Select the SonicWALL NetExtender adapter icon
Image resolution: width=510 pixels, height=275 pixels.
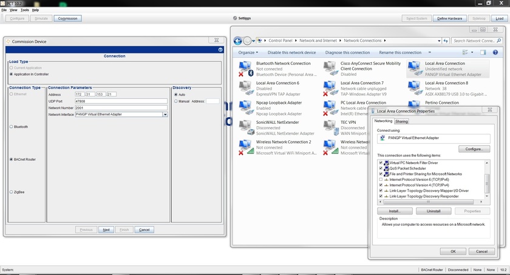[245, 127]
